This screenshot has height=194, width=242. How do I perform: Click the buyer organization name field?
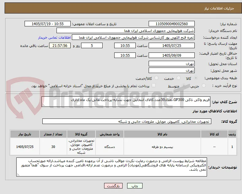pyautogui.click(x=126, y=30)
